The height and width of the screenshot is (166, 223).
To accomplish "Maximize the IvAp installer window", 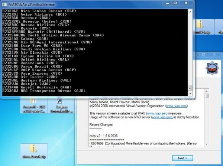I will pos(204,55).
